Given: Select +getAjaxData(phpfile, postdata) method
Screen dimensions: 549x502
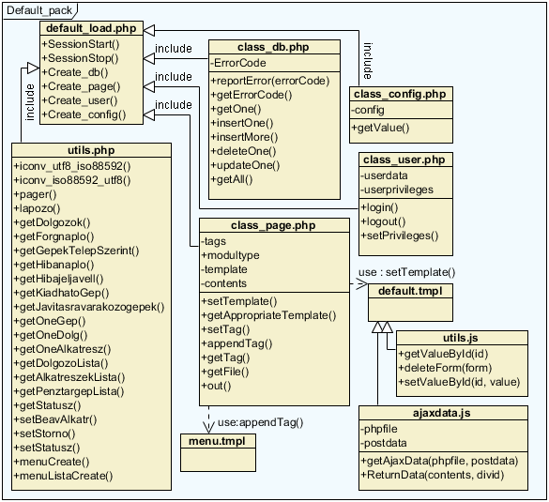Looking at the screenshot, I should point(439,461).
